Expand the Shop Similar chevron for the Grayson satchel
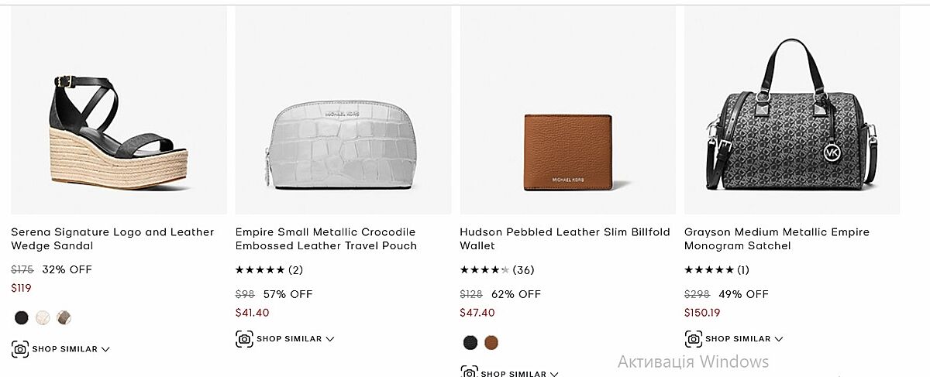The image size is (930, 377). tap(779, 338)
